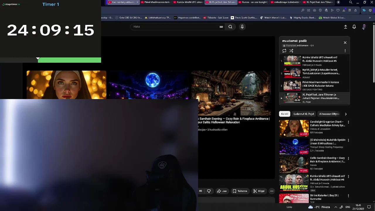Open Striimi Kalenteri Day 21 video
The height and width of the screenshot is (211, 375).
[x=294, y=199]
